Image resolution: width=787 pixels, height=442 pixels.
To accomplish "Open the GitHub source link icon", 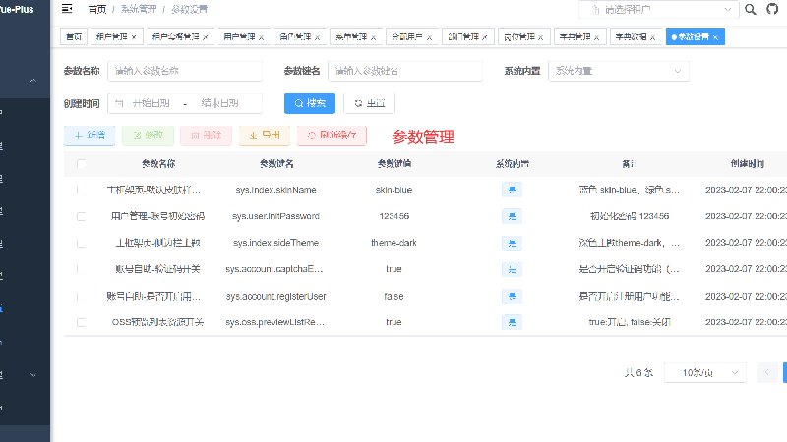I will coord(772,9).
